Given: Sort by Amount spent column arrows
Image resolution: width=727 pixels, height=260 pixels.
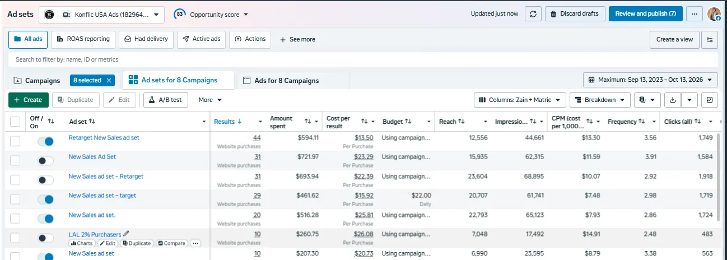Looking at the screenshot, I should [x=307, y=121].
